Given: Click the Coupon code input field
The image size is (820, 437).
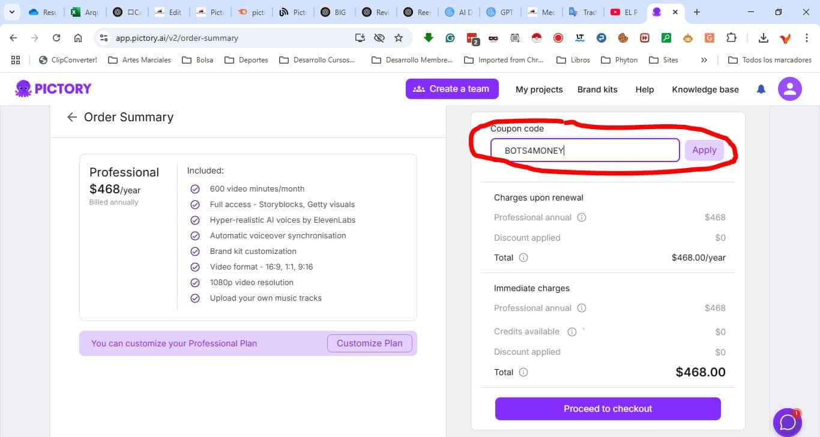Looking at the screenshot, I should [x=585, y=151].
